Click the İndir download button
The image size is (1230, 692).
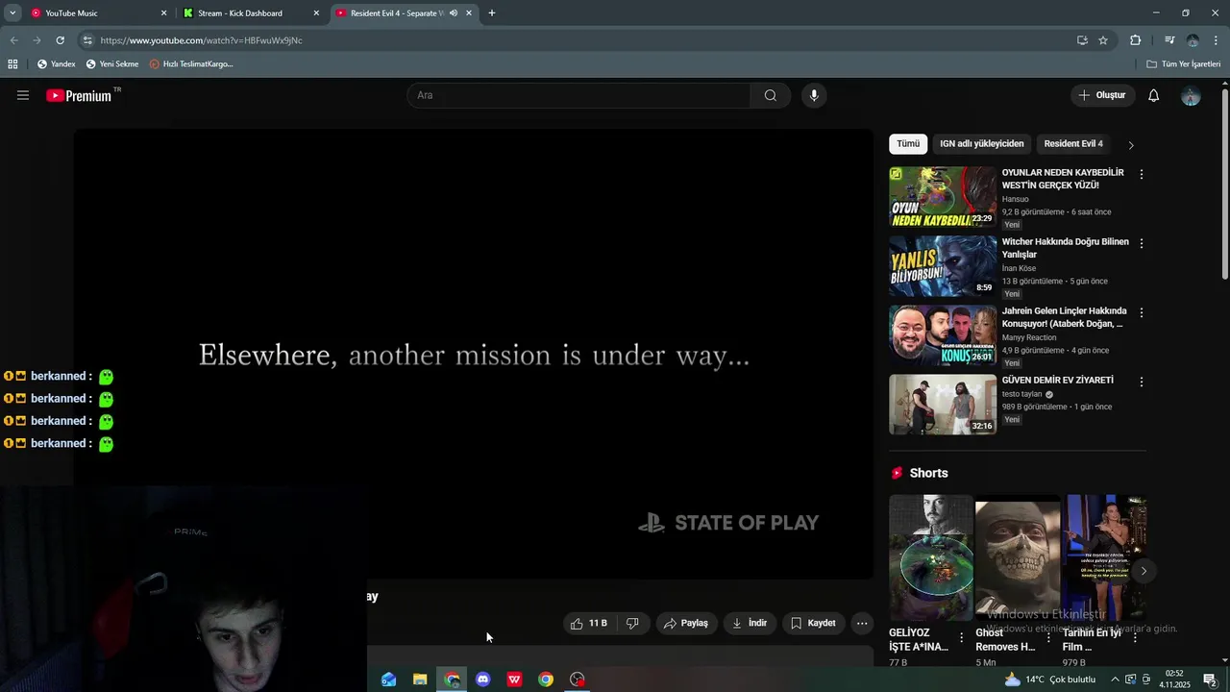(750, 623)
